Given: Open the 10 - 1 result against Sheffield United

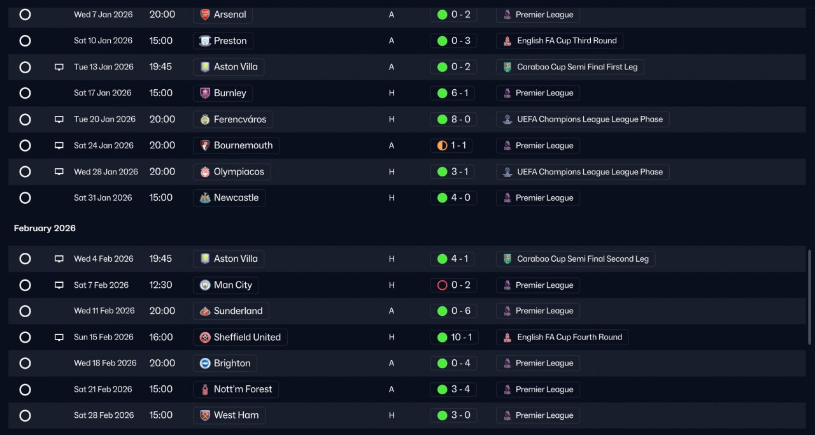Looking at the screenshot, I should 453,337.
